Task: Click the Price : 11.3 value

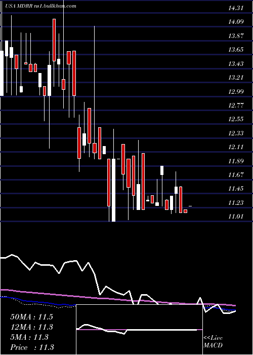Action: pyautogui.click(x=32, y=347)
